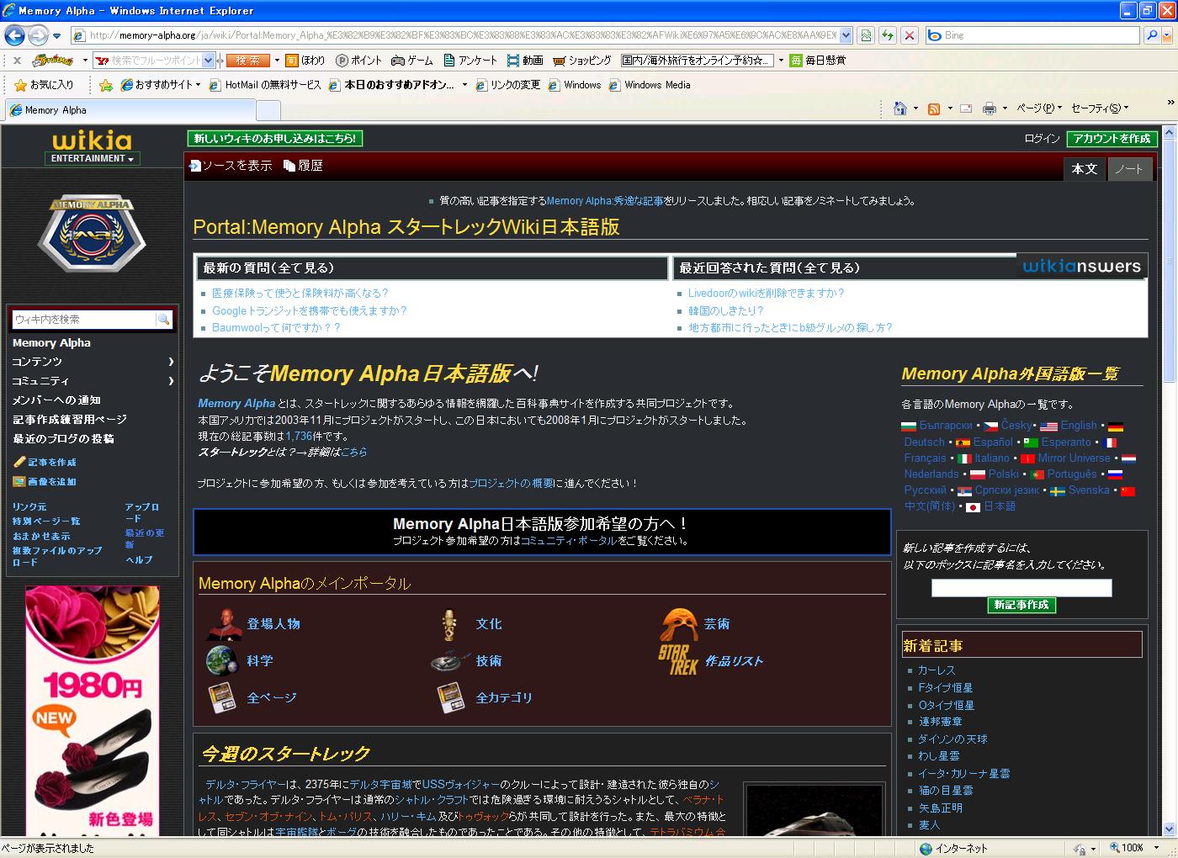Click the アカウントを作成 button

[1112, 139]
